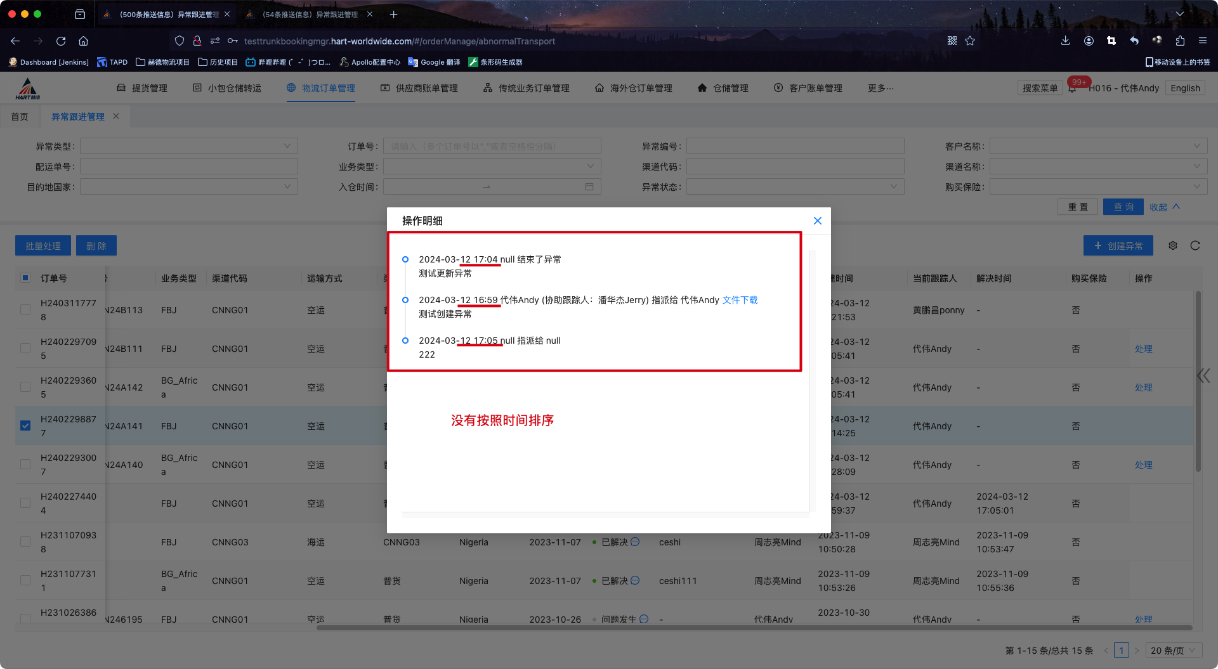The image size is (1218, 669).
Task: Click the browser home icon
Action: click(83, 41)
